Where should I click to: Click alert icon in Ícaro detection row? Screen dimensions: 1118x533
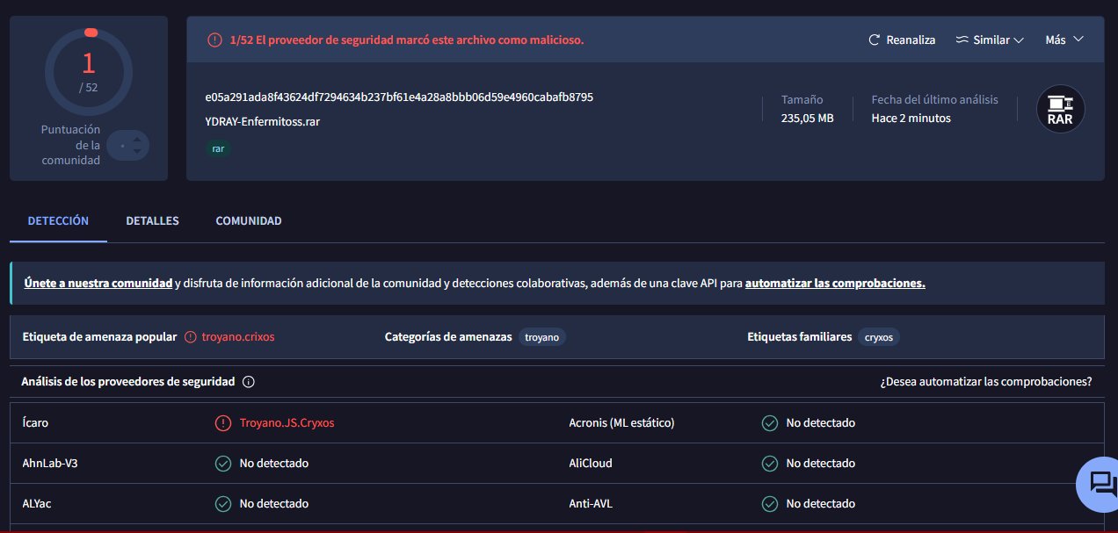coord(223,423)
